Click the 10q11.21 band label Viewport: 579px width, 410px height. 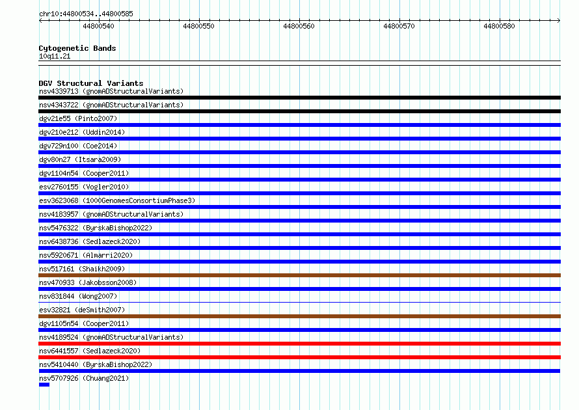tap(55, 56)
